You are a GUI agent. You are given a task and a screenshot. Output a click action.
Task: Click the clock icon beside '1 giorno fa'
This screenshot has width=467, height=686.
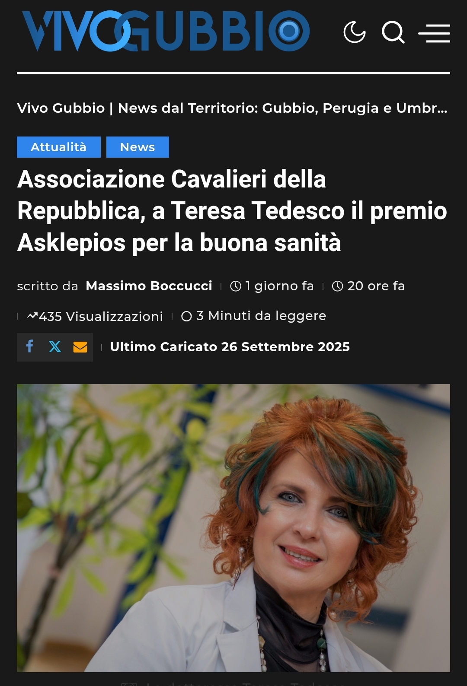coord(236,286)
